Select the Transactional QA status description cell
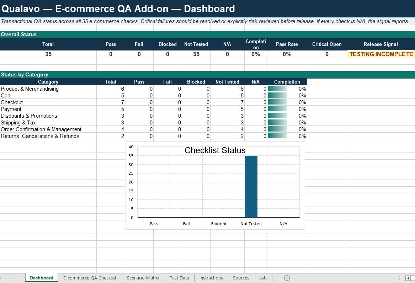 pyautogui.click(x=208, y=21)
